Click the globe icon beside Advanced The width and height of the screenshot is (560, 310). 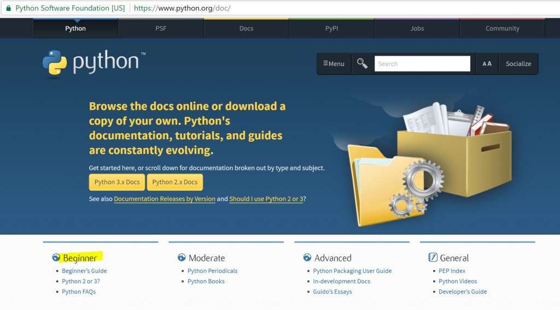coord(307,257)
